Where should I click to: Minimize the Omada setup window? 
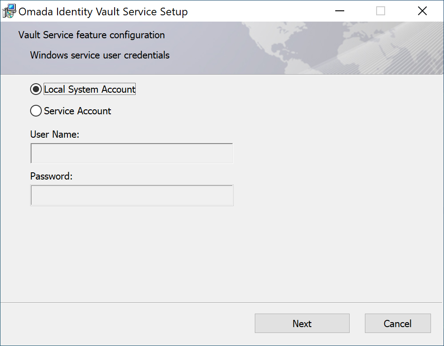[339, 11]
